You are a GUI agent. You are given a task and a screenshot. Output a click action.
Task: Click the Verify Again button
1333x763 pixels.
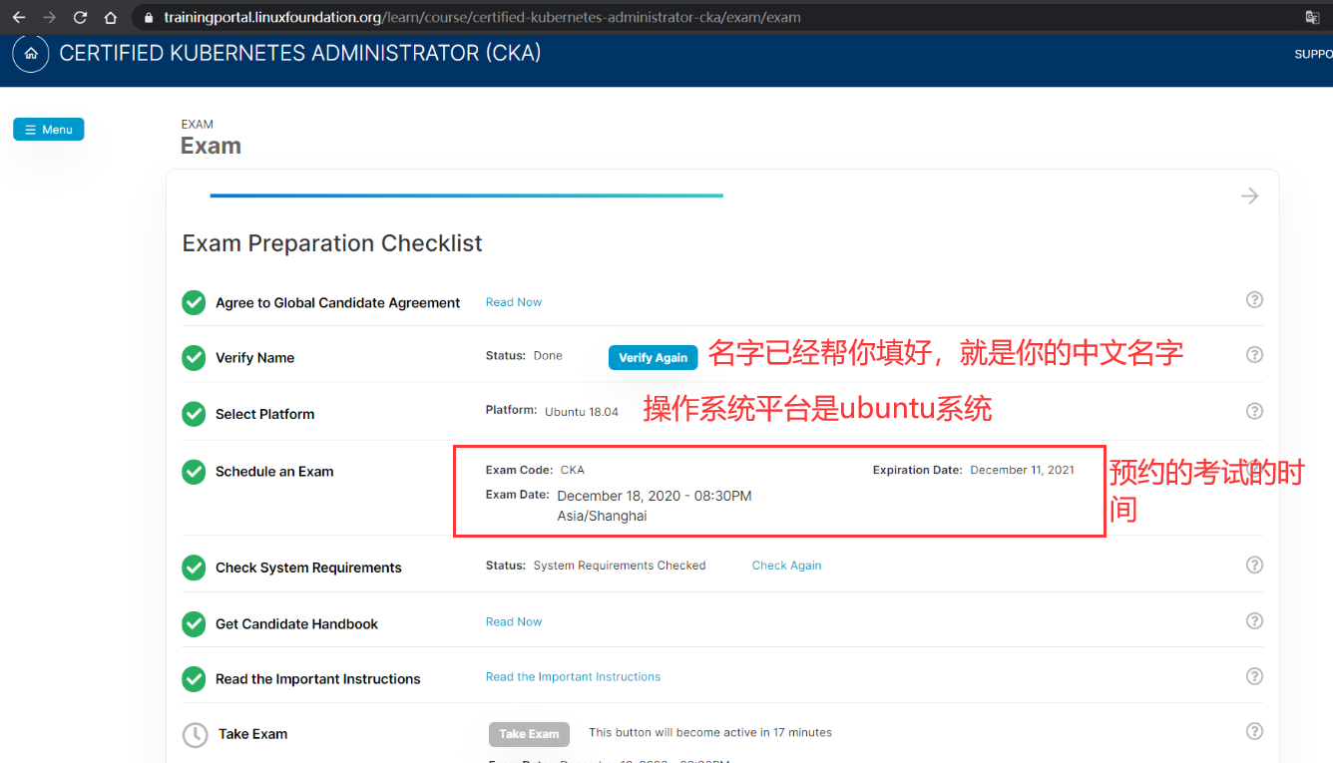tap(654, 358)
